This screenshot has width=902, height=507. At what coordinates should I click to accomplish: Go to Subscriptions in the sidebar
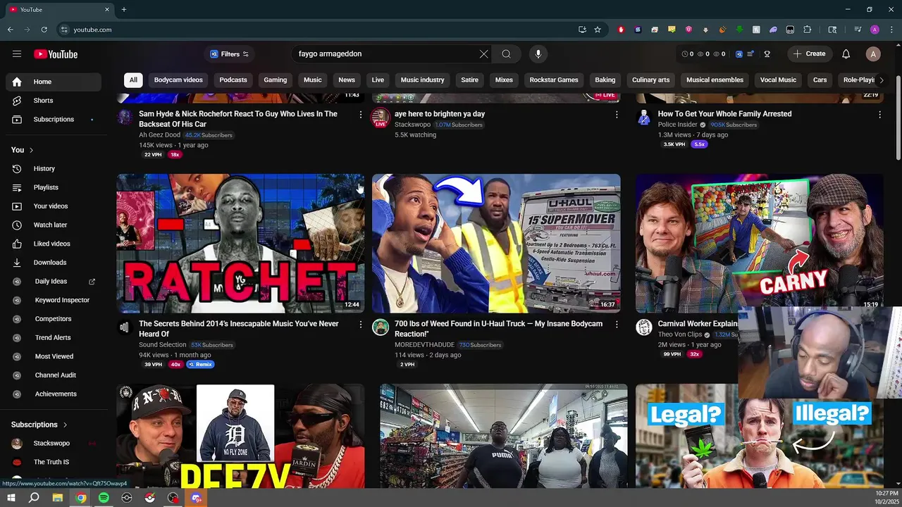[54, 120]
